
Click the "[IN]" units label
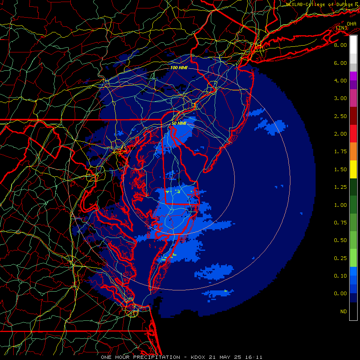tap(342, 28)
